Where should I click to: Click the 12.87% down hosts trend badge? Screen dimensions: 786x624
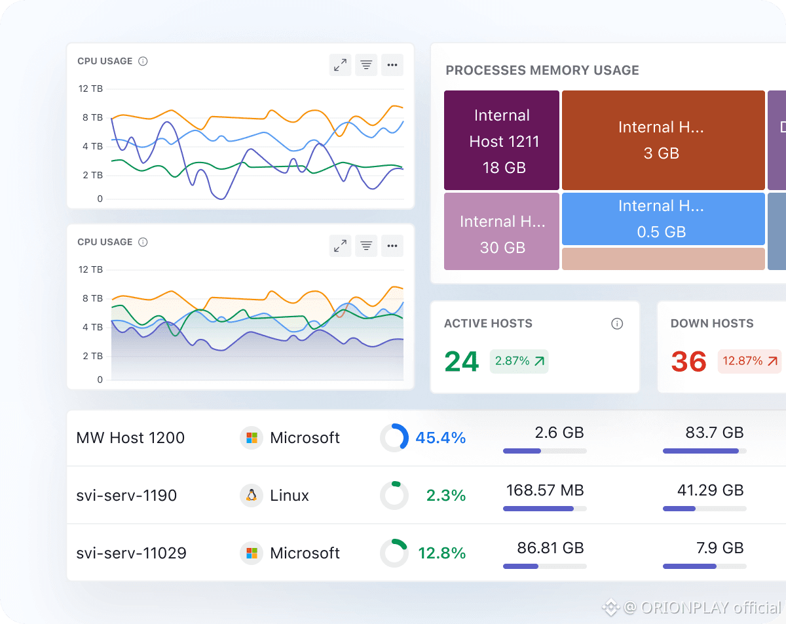pos(749,361)
